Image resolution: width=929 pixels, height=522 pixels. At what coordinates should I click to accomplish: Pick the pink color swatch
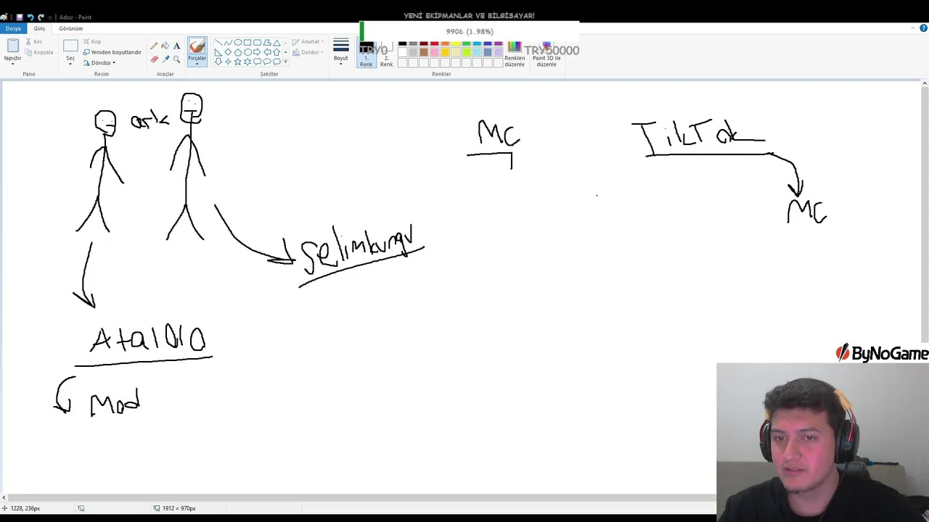(435, 53)
